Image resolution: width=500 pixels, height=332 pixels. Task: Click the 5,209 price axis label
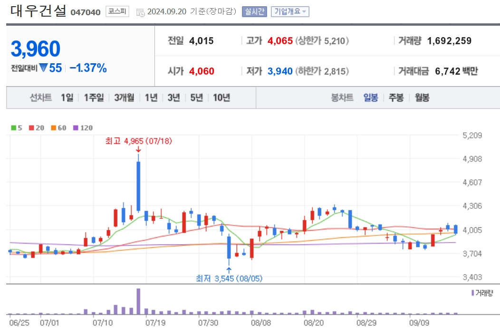pyautogui.click(x=472, y=136)
